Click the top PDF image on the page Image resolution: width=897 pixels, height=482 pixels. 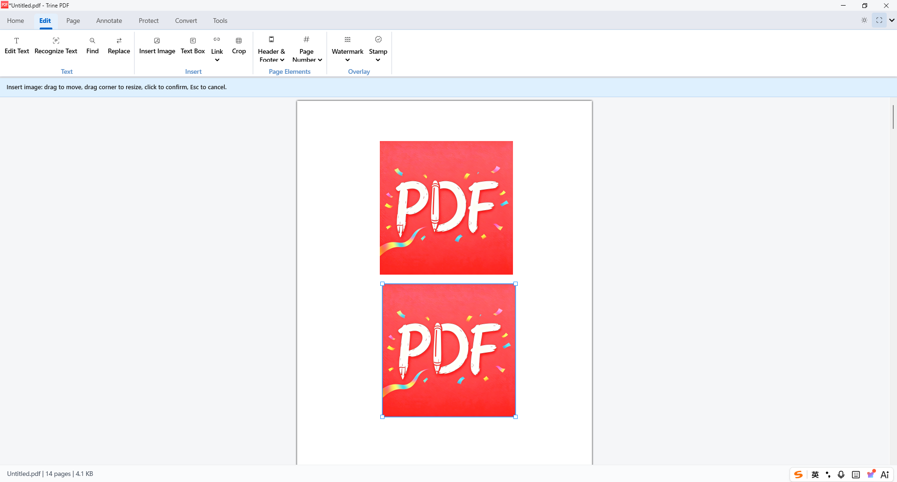click(x=446, y=208)
